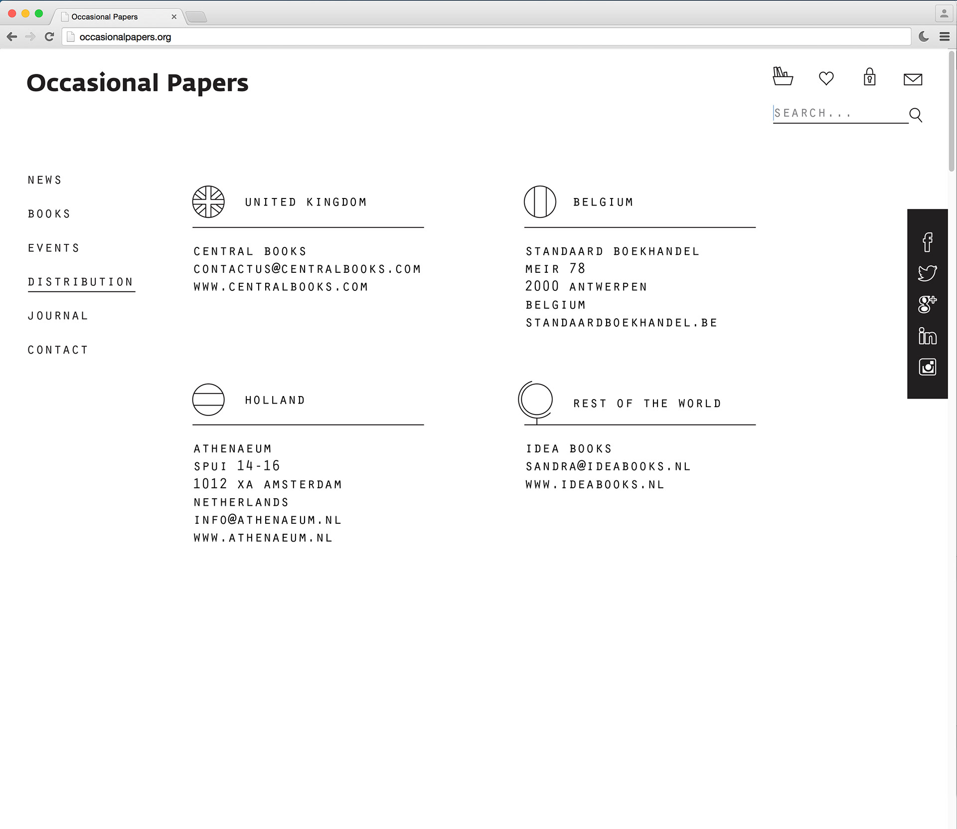Open the Twitter bird icon
Screen dimensions: 957x829
pyautogui.click(x=927, y=273)
